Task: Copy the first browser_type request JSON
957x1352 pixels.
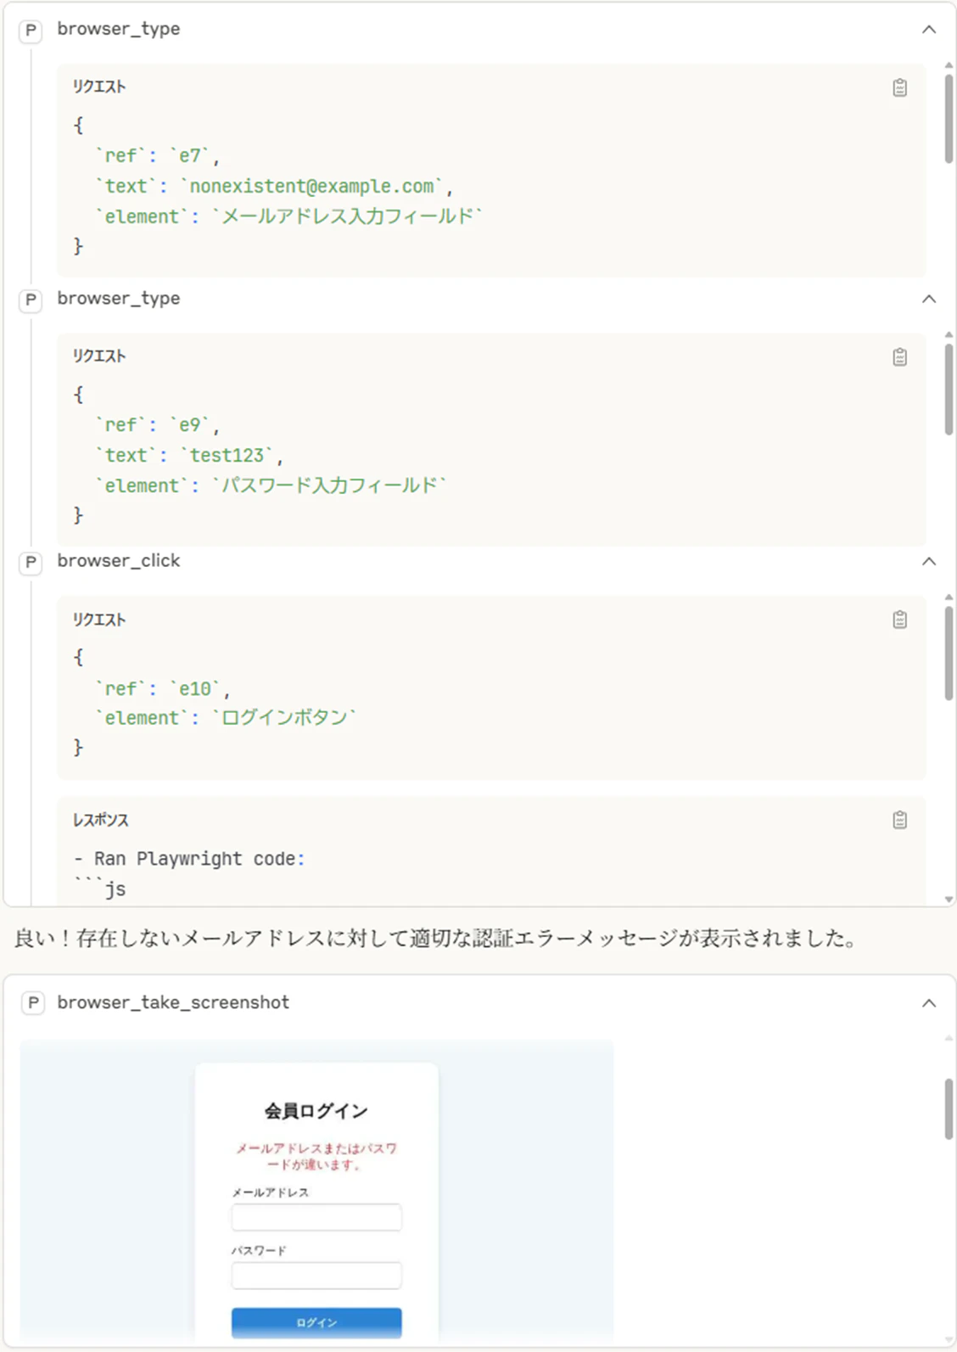Action: tap(899, 87)
